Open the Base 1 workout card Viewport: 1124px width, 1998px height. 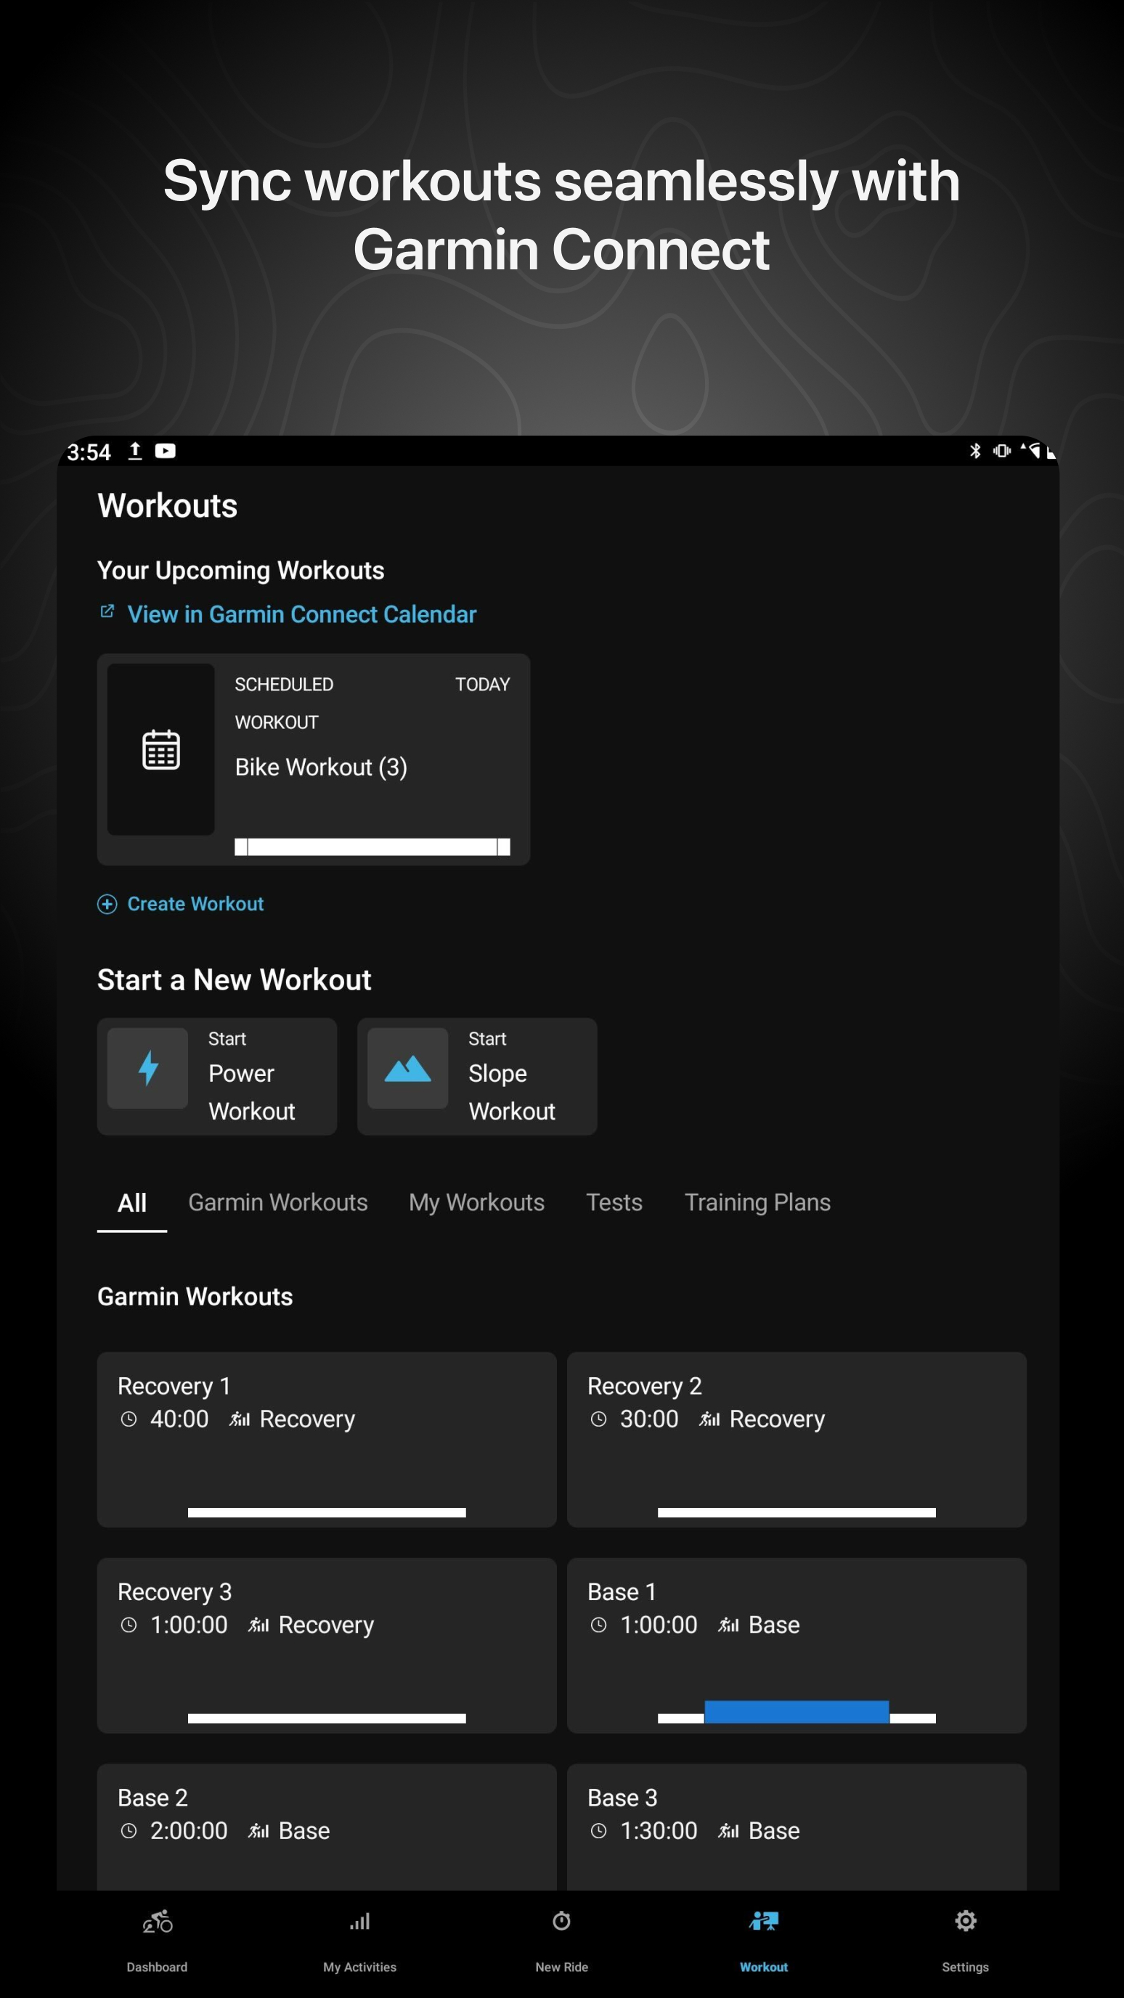click(797, 1645)
